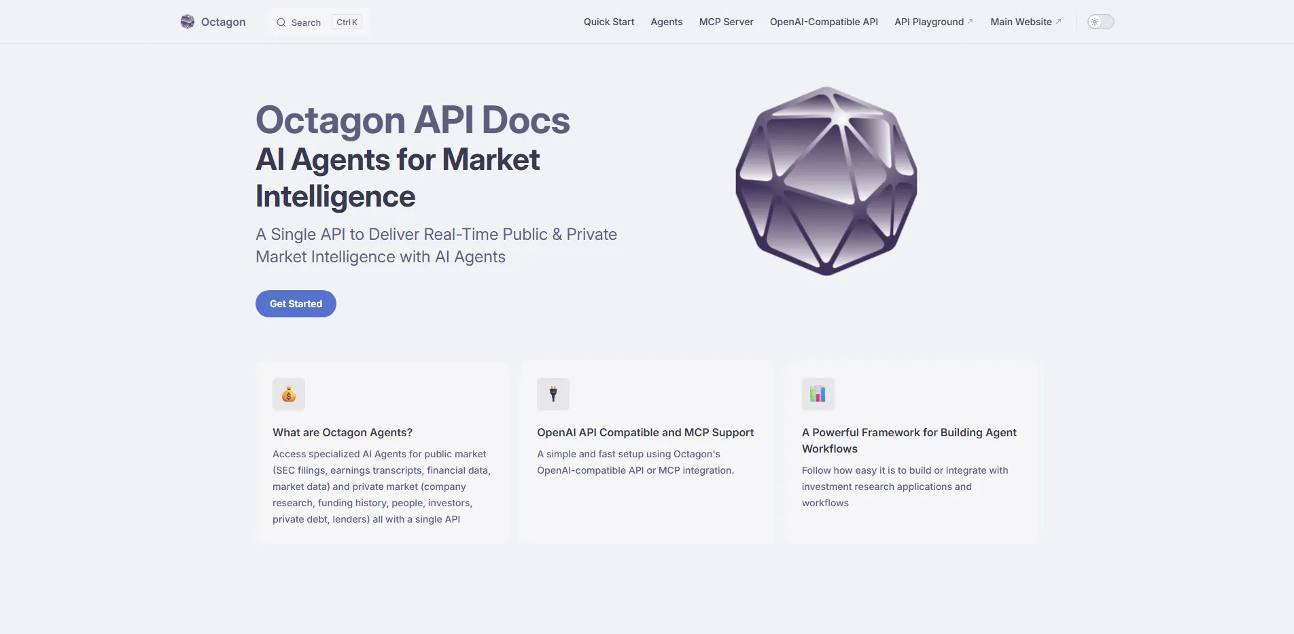Screen dimensions: 1294x634
Task: Open the Quick Start page
Action: [608, 21]
